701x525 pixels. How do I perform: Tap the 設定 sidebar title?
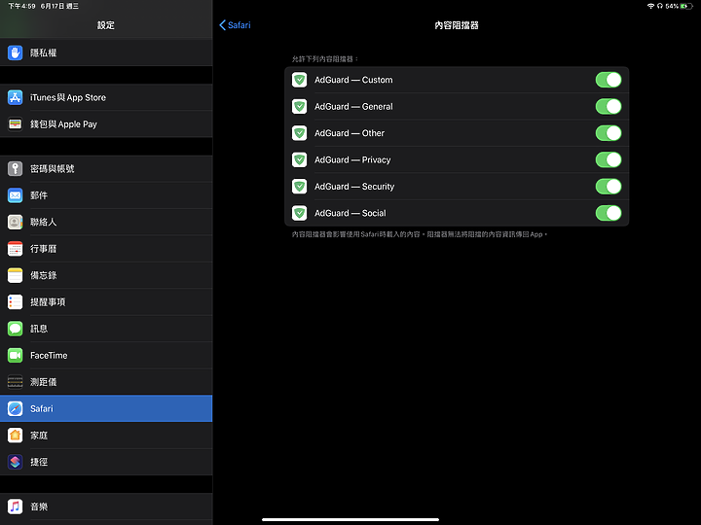106,25
